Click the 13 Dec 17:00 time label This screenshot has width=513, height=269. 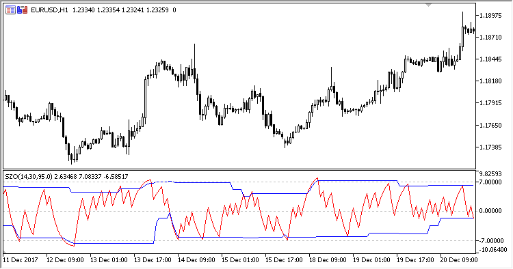(153, 260)
